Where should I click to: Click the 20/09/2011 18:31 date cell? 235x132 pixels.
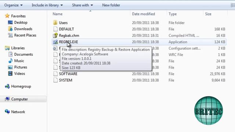(145, 36)
